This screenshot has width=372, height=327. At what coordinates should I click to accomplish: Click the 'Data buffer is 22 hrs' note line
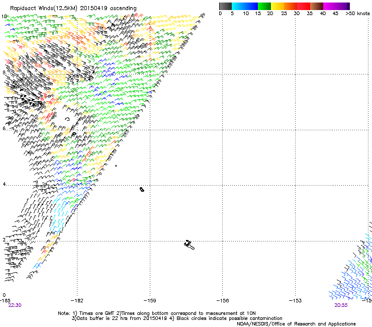pos(177,318)
